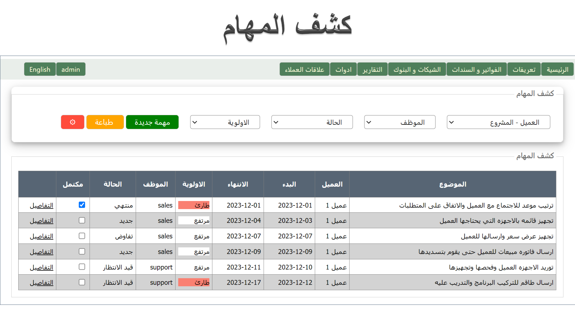The width and height of the screenshot is (575, 323).
Task: Open the التقارير reports menu
Action: 372,69
